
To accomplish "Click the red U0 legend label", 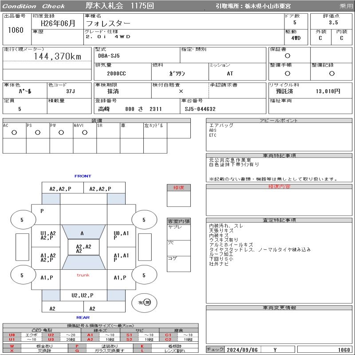I will [x=12, y=335].
